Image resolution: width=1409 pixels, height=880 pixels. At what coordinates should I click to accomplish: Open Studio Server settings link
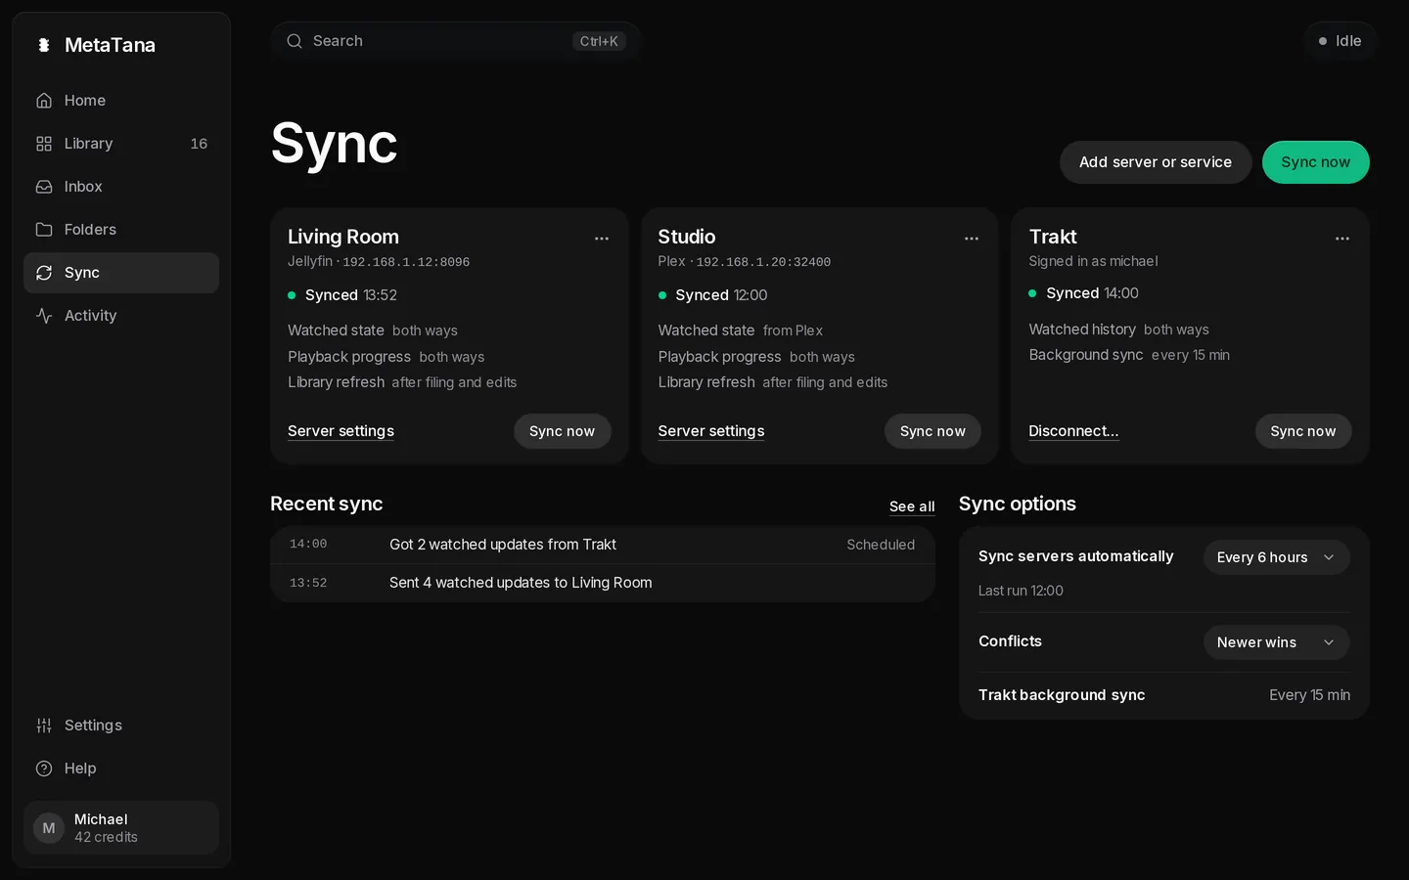coord(711,431)
